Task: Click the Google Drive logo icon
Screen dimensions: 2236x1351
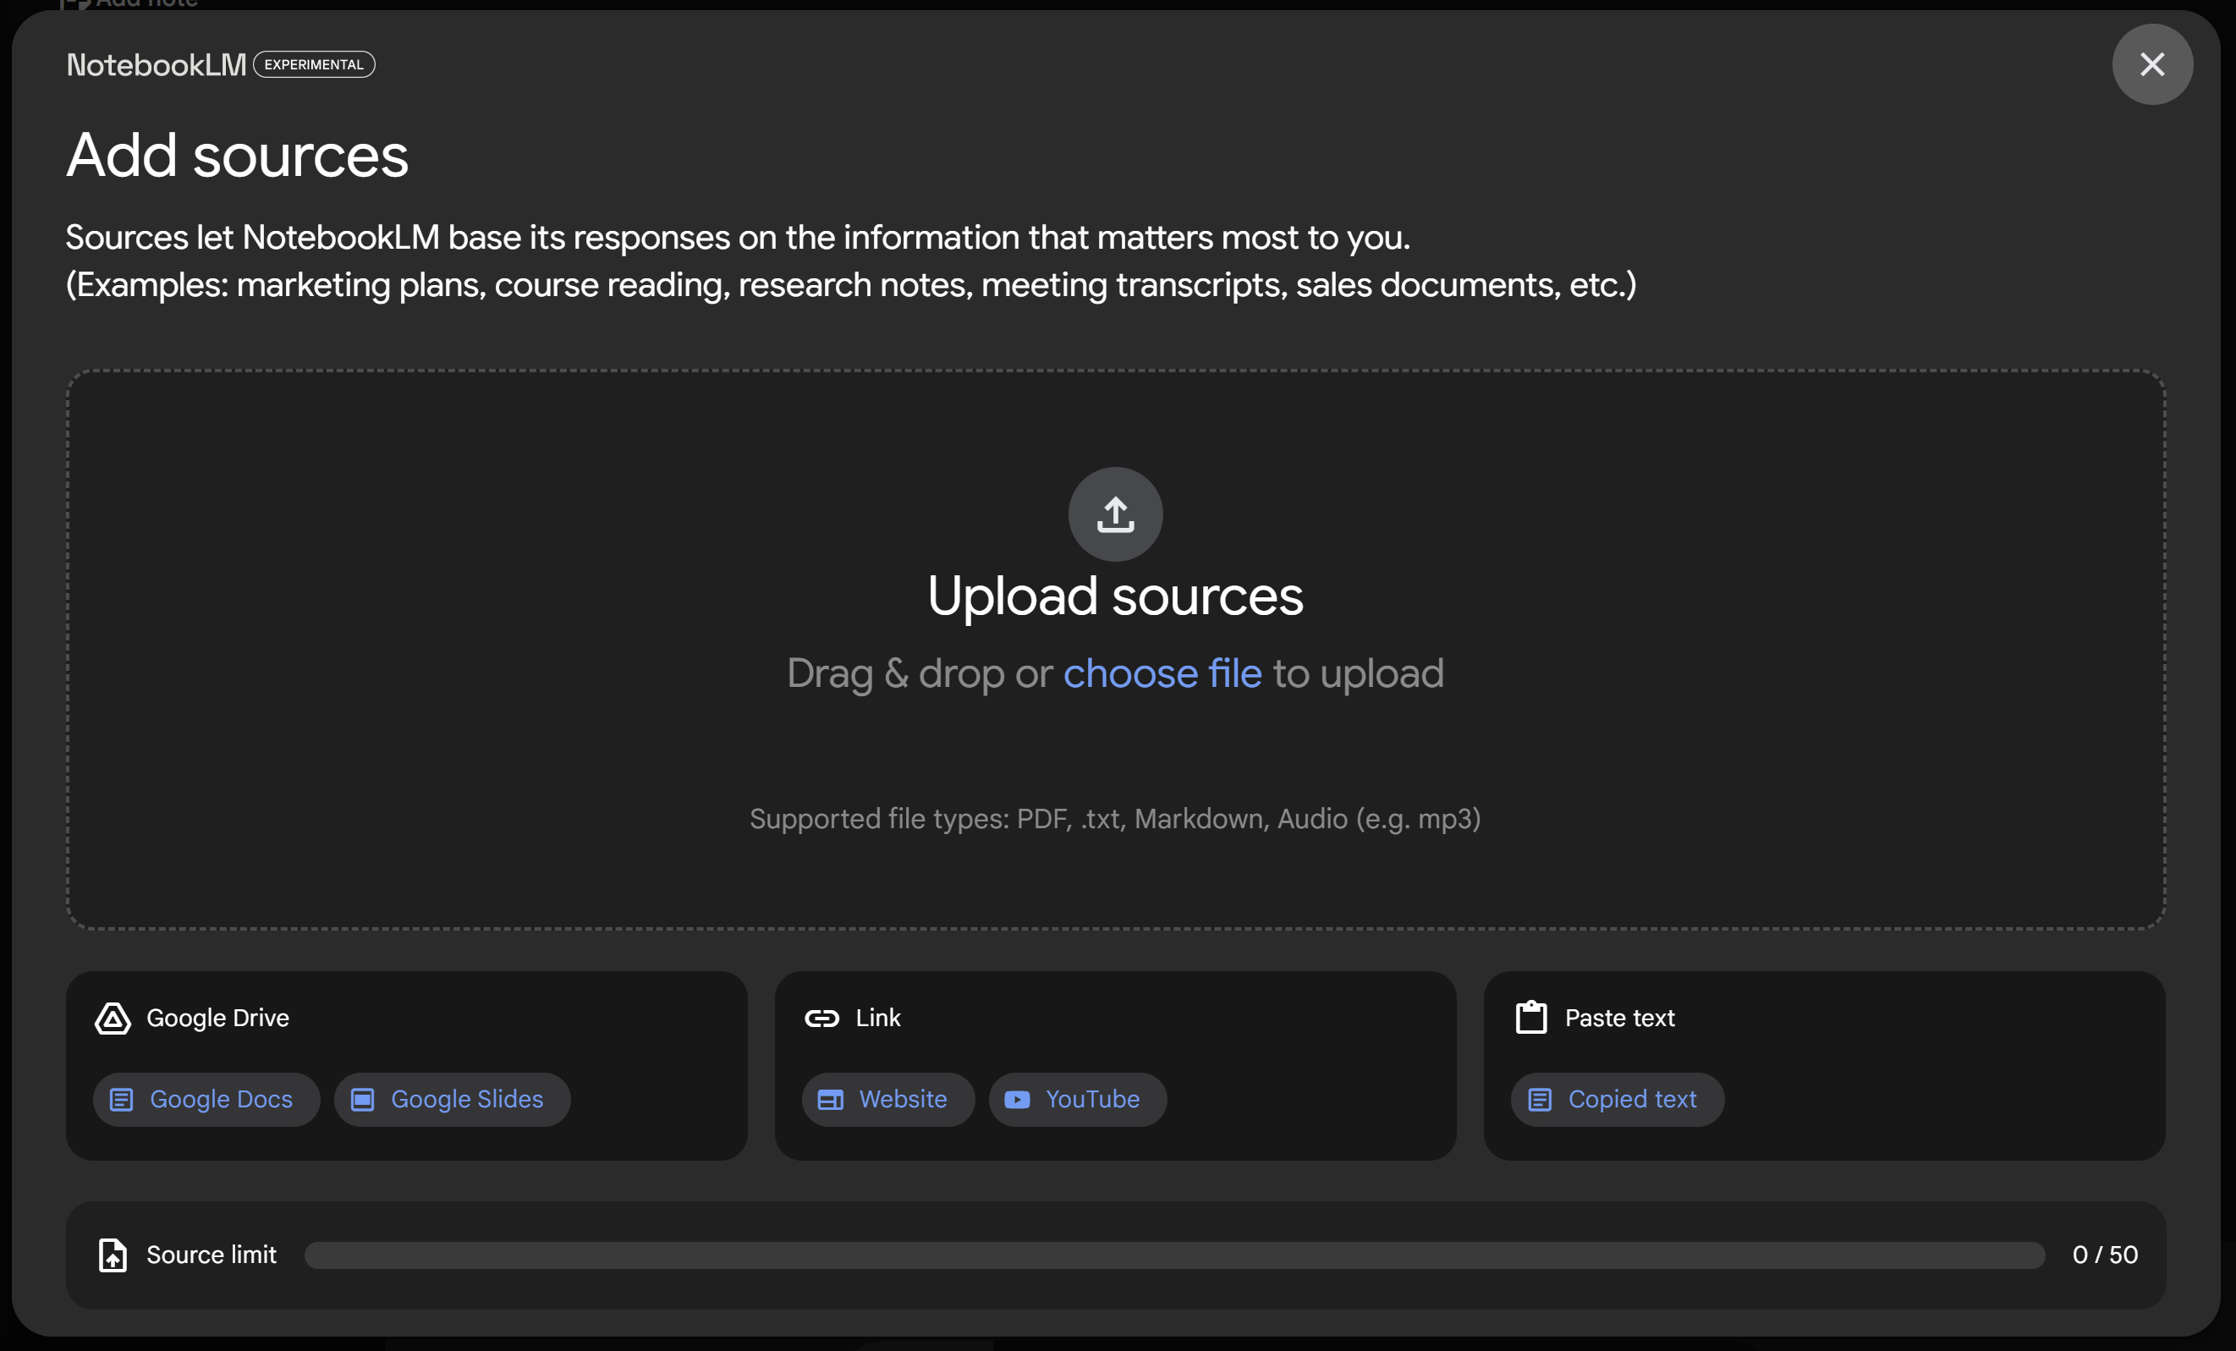Action: pos(113,1018)
